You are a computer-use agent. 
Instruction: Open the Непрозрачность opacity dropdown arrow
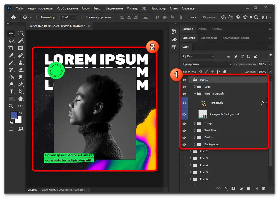tap(270, 64)
